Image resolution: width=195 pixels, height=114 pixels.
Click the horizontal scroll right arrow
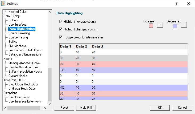pos(45,108)
